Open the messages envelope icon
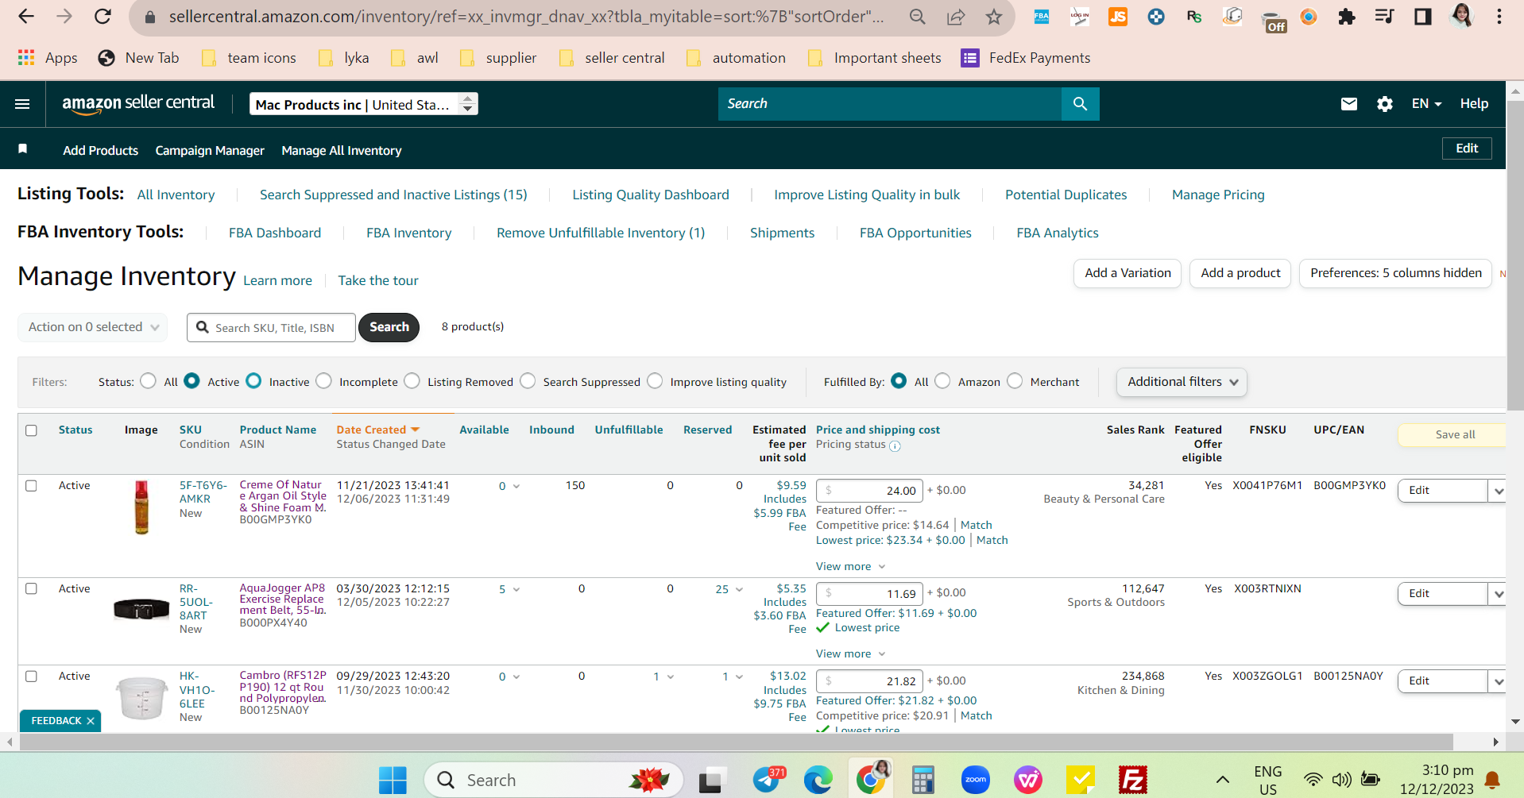This screenshot has height=798, width=1524. 1349,104
